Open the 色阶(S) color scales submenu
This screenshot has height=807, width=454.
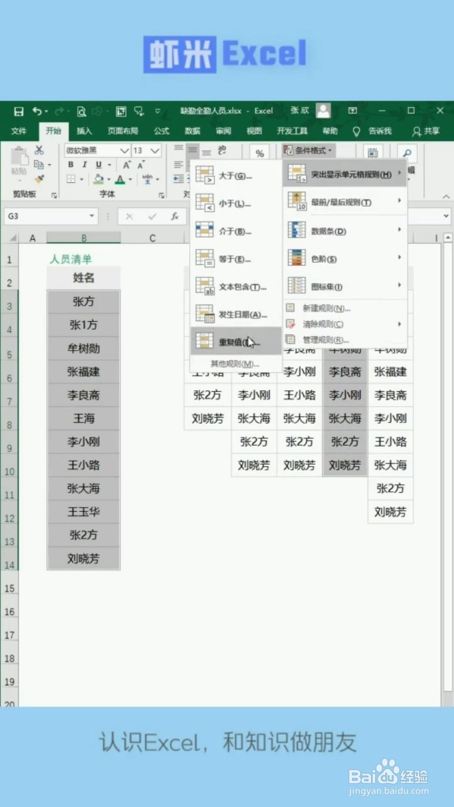(345, 258)
